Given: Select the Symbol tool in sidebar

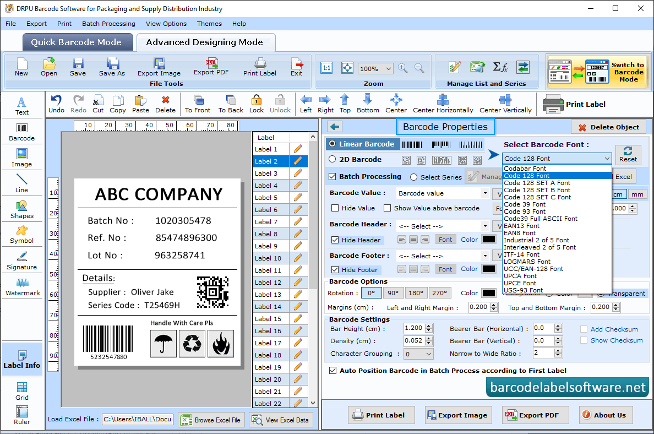Looking at the screenshot, I should (21, 235).
